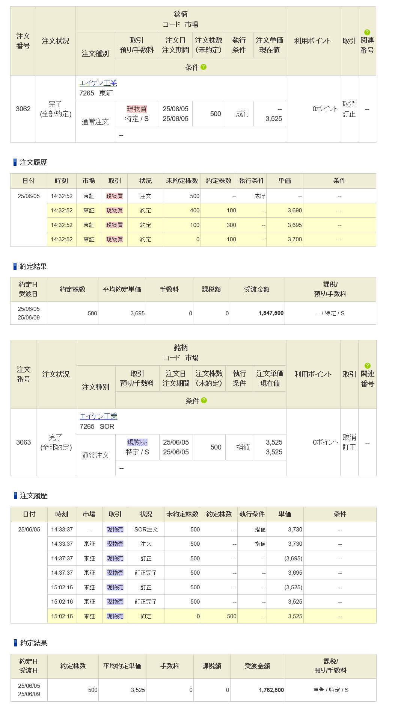Click the execution price 3,700

295,239
